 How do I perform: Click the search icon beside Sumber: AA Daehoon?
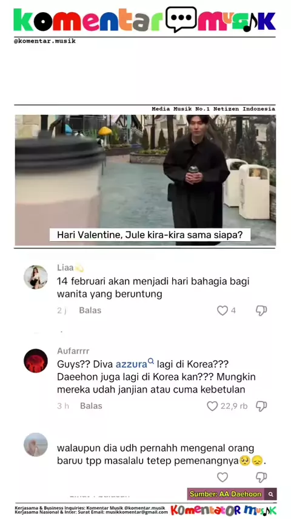tap(270, 494)
